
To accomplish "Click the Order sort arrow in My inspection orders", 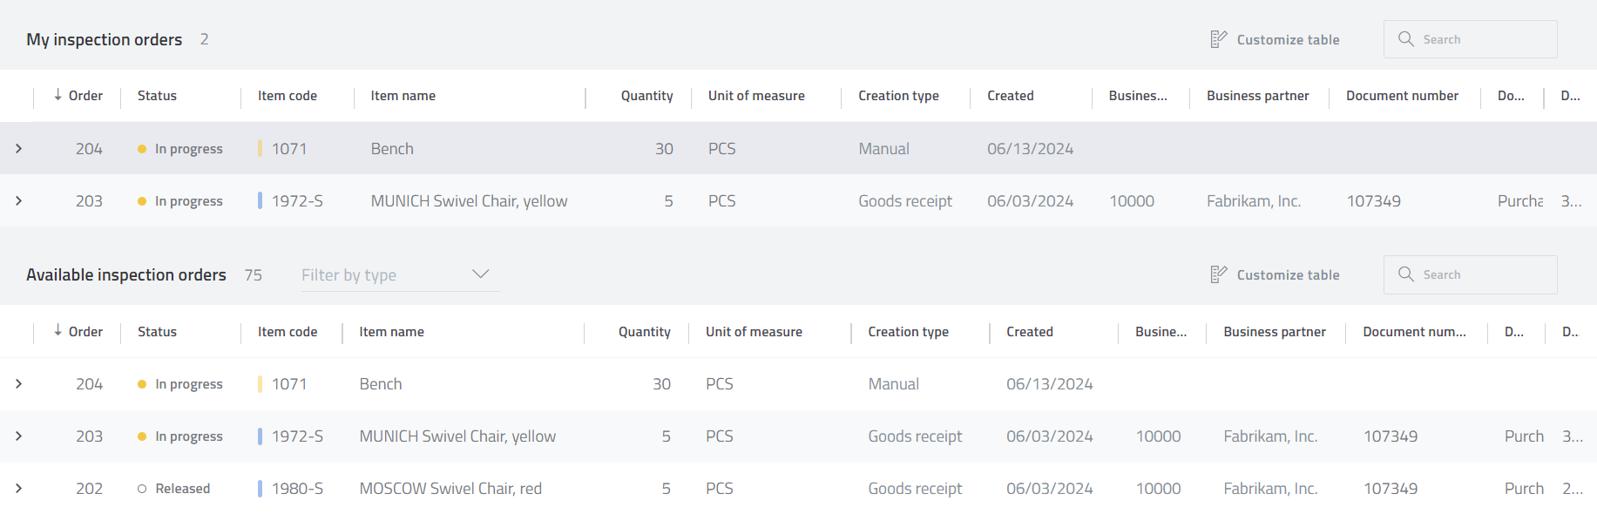I will (x=58, y=95).
